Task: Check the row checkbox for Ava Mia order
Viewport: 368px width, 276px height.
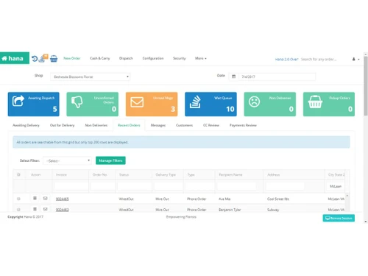Action: 18,199
